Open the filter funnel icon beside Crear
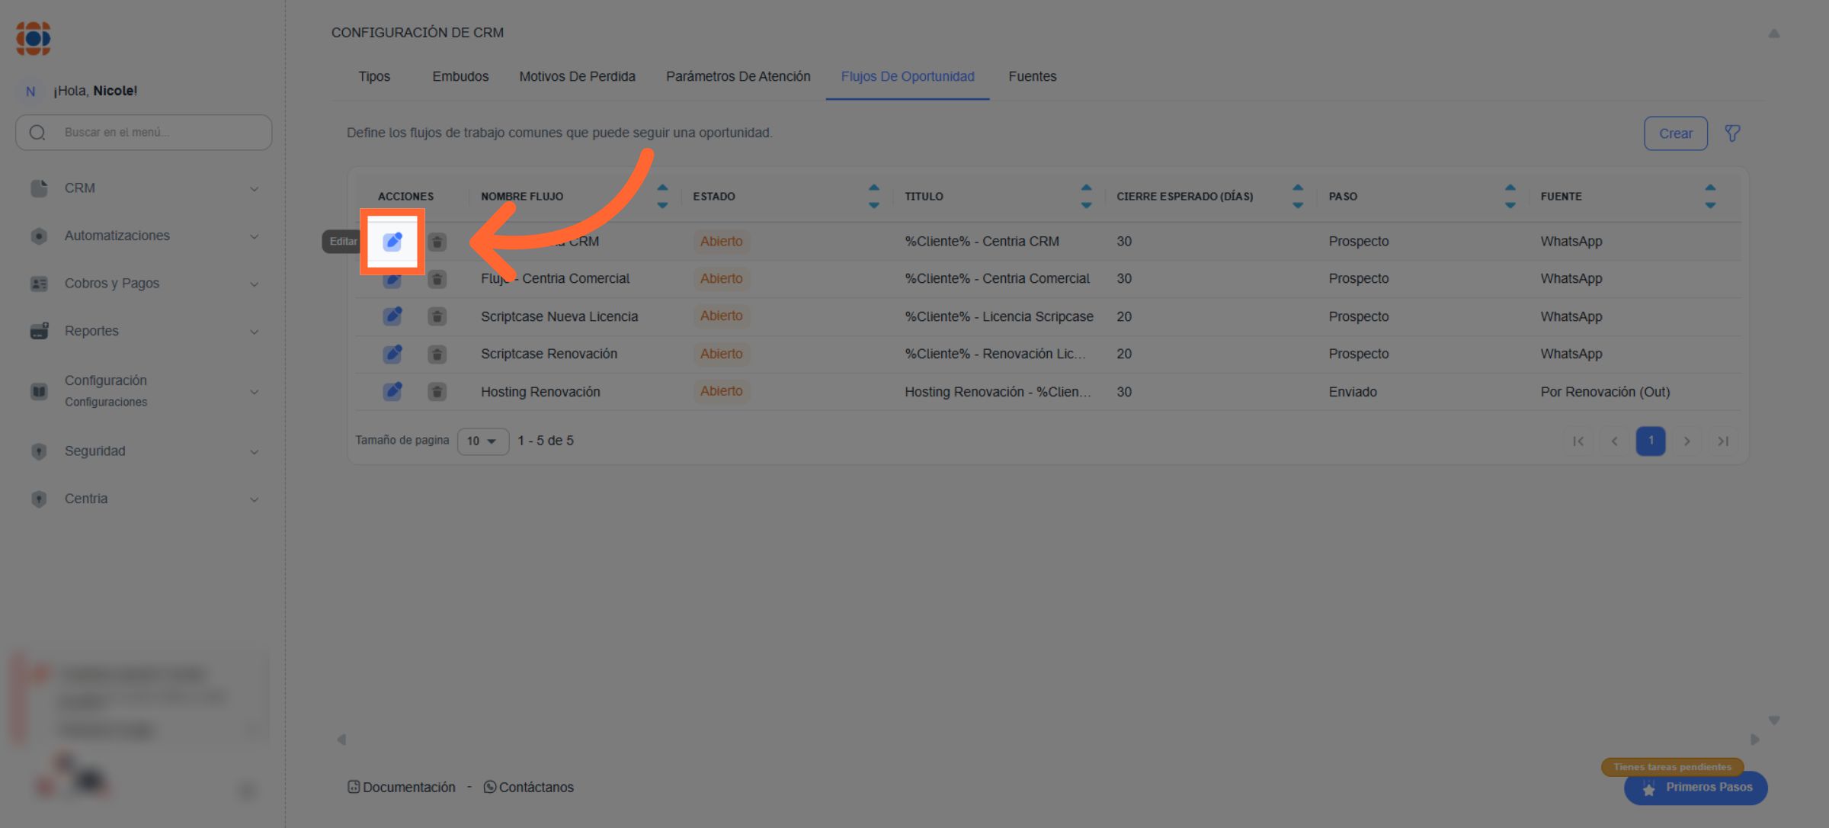The height and width of the screenshot is (828, 1829). 1732,133
